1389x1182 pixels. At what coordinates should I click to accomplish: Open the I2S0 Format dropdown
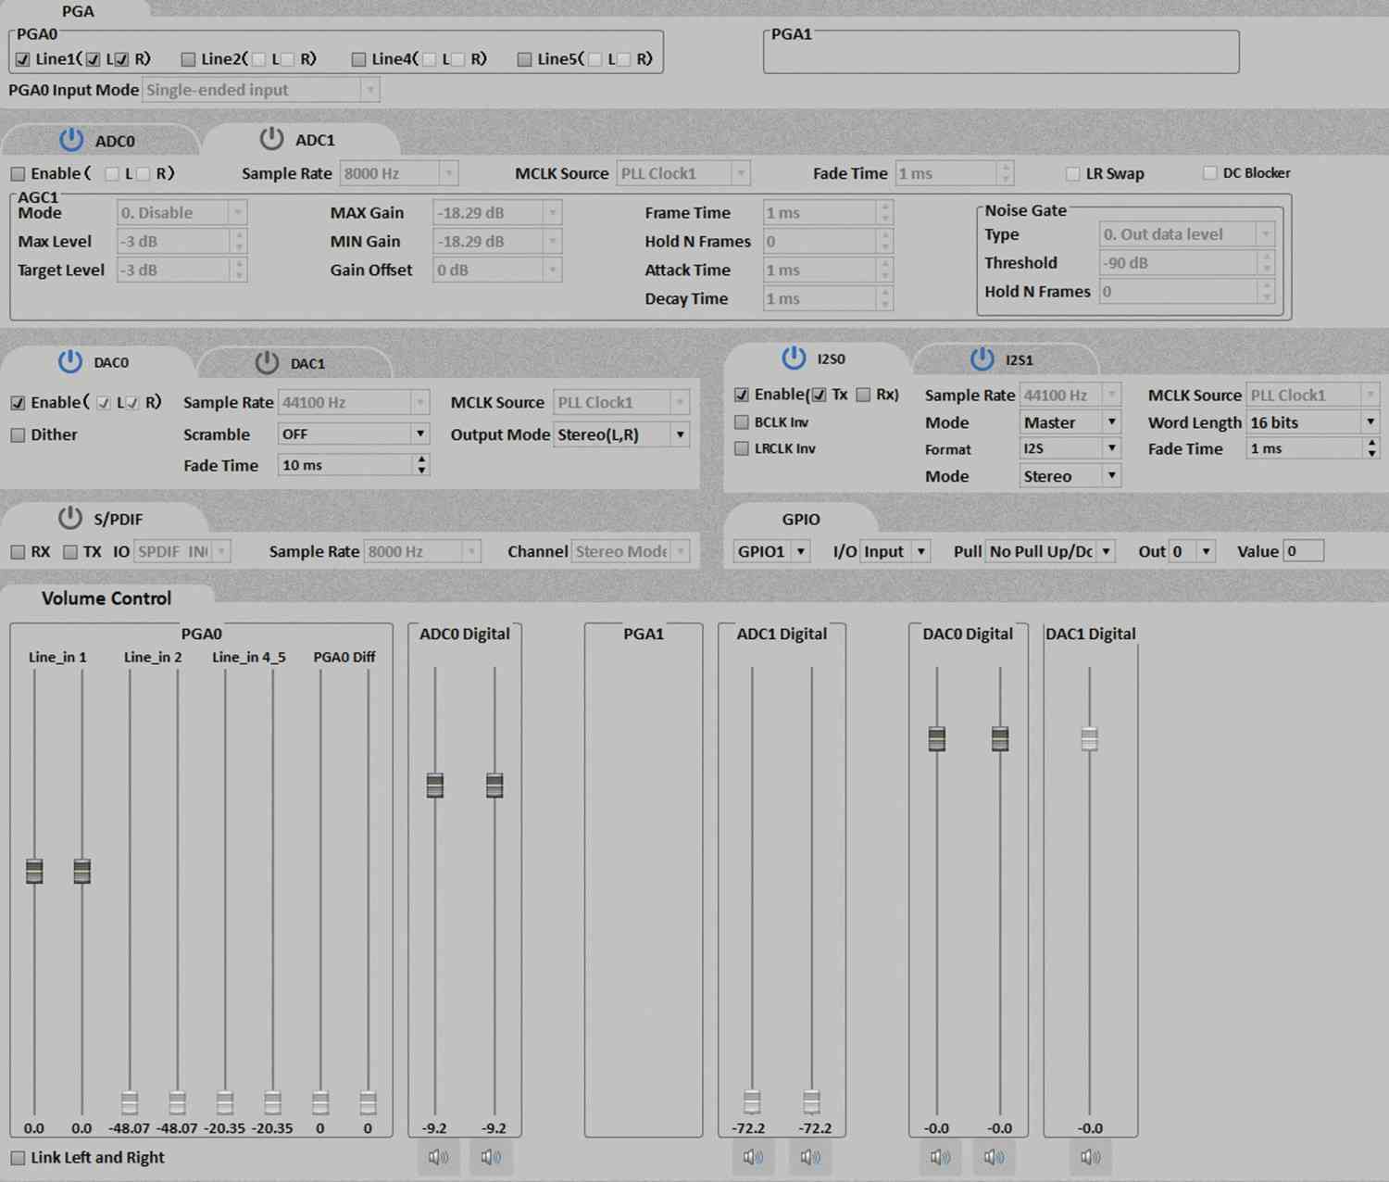click(1070, 448)
